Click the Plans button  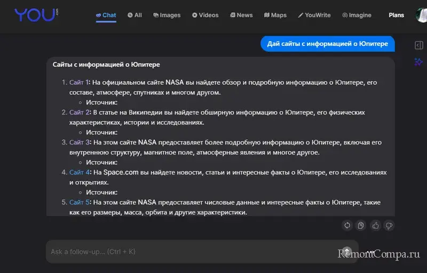397,15
